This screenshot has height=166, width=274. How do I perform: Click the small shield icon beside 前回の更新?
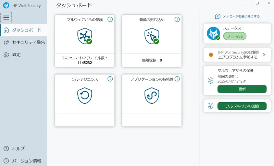click(x=211, y=81)
